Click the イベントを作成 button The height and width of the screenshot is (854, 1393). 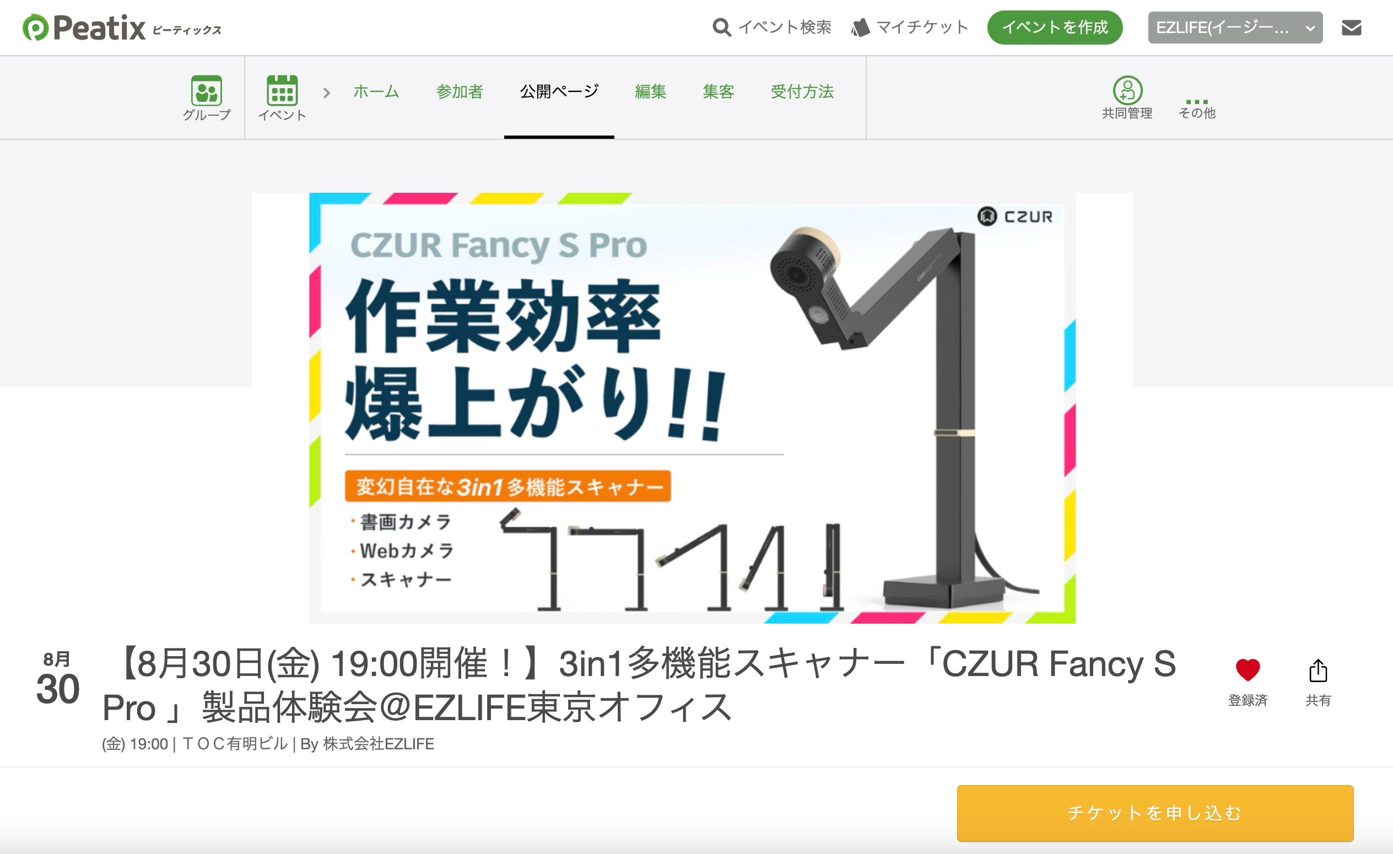click(x=1054, y=28)
